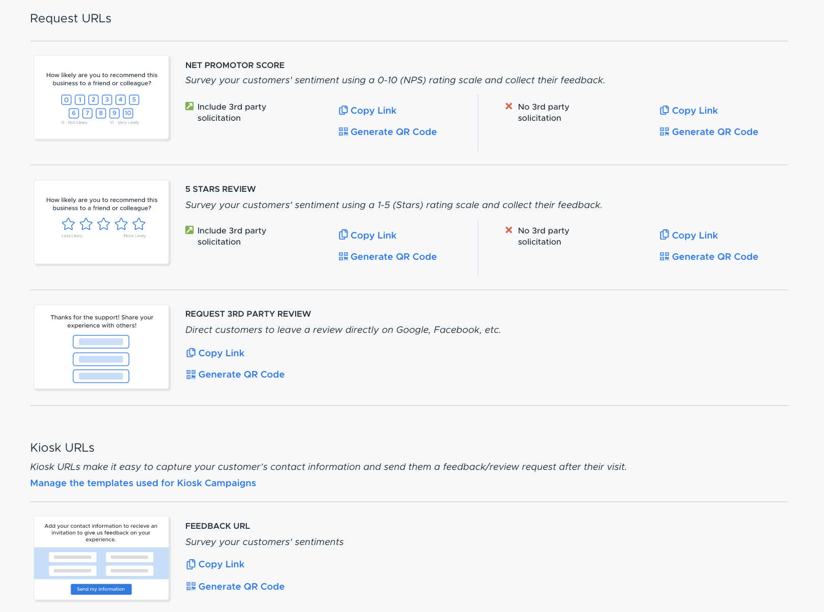This screenshot has width=824, height=612.
Task: Click the QR code icon in Request 3rd Party Review
Action: point(191,374)
